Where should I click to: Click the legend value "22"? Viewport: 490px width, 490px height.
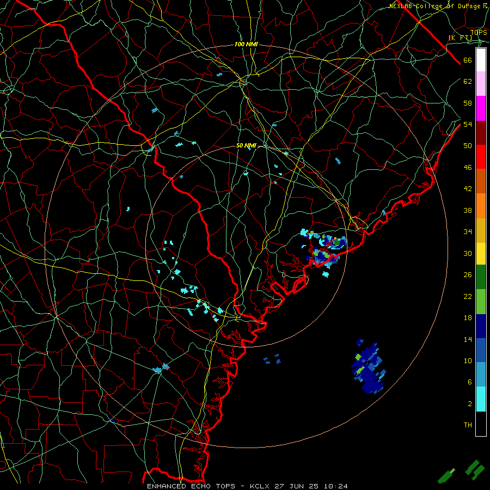click(468, 297)
